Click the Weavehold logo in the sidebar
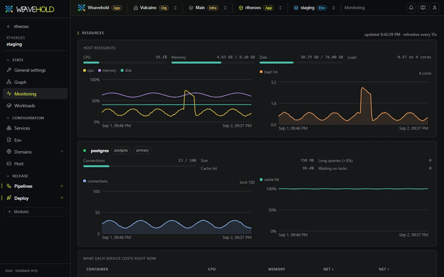Viewport: 444px width, 277px height. pyautogui.click(x=30, y=9)
